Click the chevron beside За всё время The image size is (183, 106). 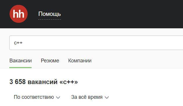coord(107,97)
